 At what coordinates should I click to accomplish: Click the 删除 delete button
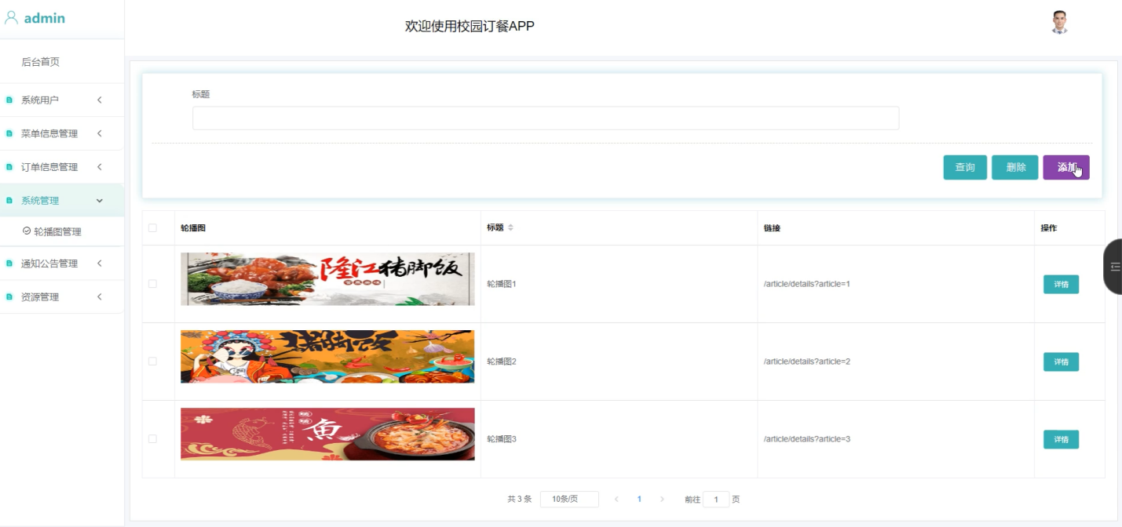click(x=1015, y=168)
